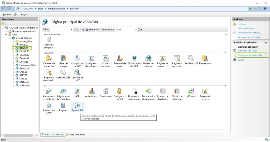Select BAN5.00 application in tree

point(23,45)
